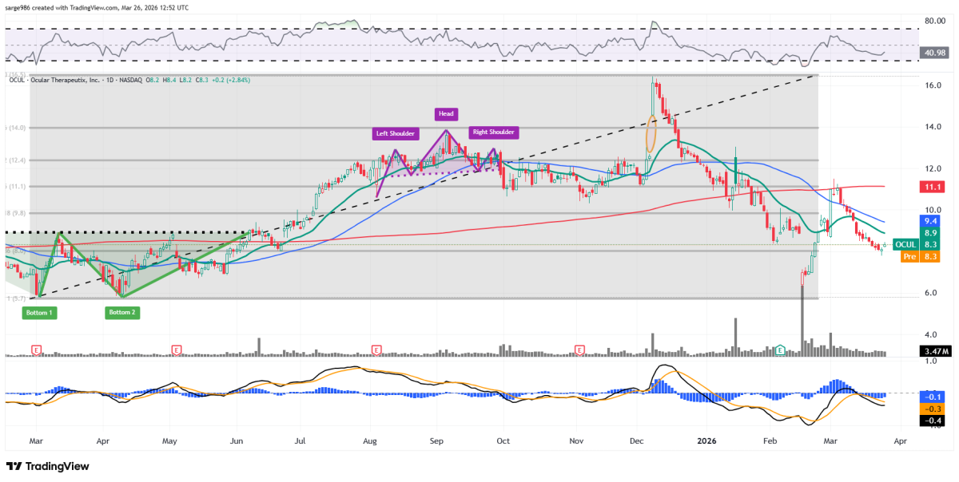The image size is (959, 482).
Task: Select the Left Shoulder label
Action: tap(396, 133)
